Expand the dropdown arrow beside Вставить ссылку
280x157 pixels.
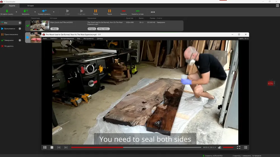point(17,12)
